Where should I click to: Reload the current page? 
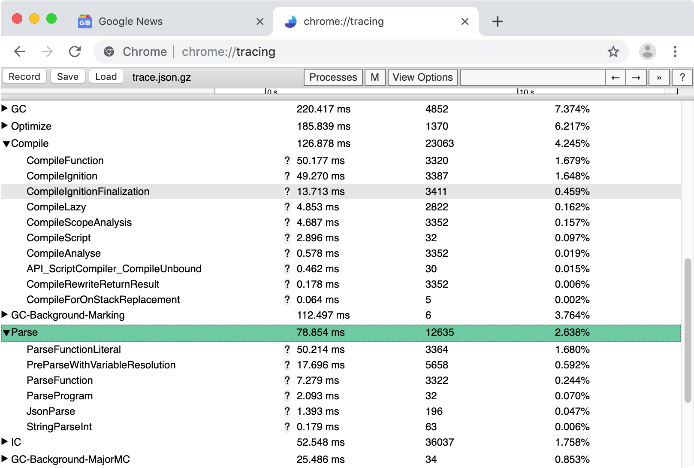coord(75,52)
